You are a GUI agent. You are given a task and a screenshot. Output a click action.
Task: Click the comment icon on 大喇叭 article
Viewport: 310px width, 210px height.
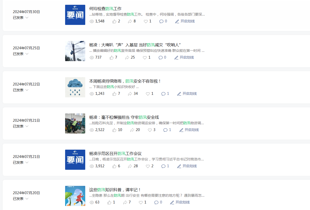point(161,58)
